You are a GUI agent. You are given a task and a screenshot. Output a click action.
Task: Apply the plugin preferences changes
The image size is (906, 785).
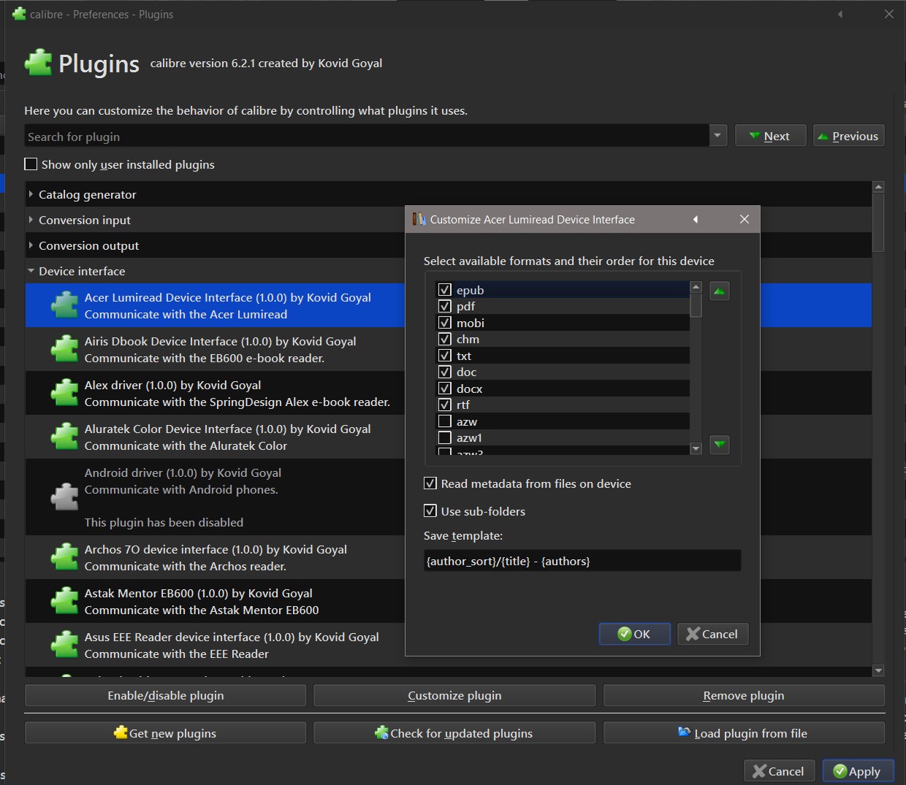pos(858,771)
